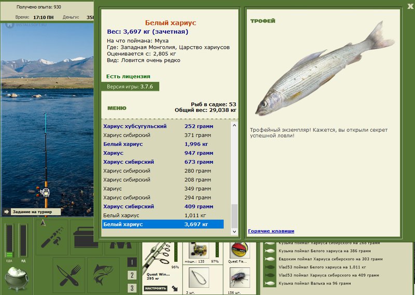Viewport: 415px width, 295px height.
Task: Click the Настроить button
Action: pos(156,288)
